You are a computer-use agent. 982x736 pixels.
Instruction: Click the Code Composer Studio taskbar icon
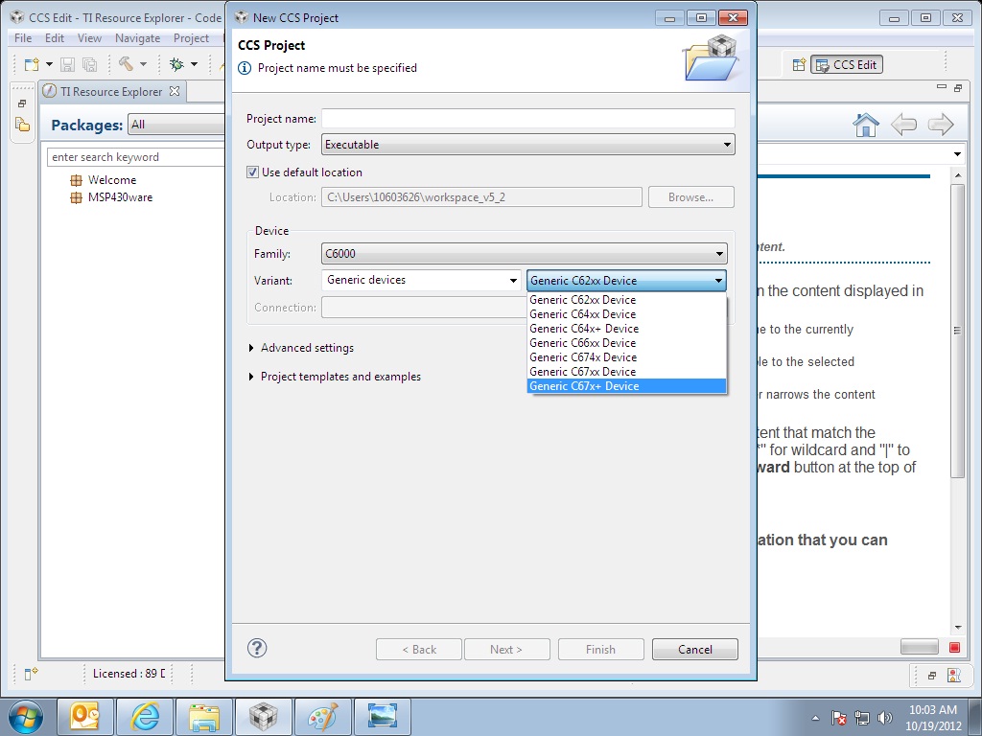point(263,717)
